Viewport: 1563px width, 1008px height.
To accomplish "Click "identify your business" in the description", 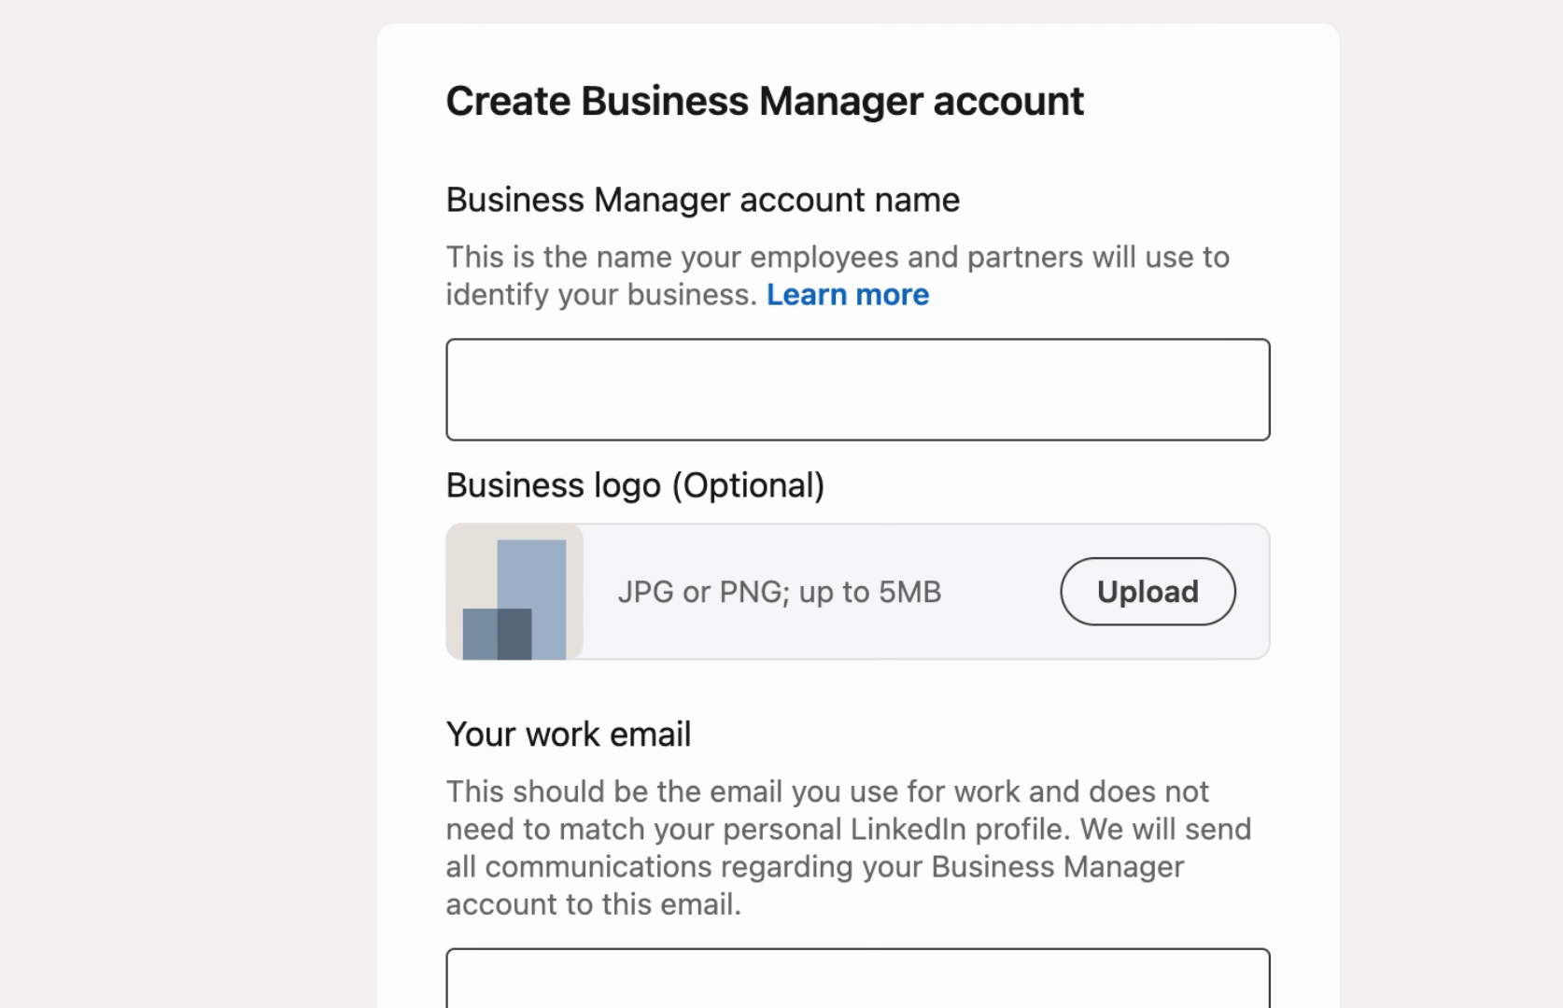I will [598, 295].
